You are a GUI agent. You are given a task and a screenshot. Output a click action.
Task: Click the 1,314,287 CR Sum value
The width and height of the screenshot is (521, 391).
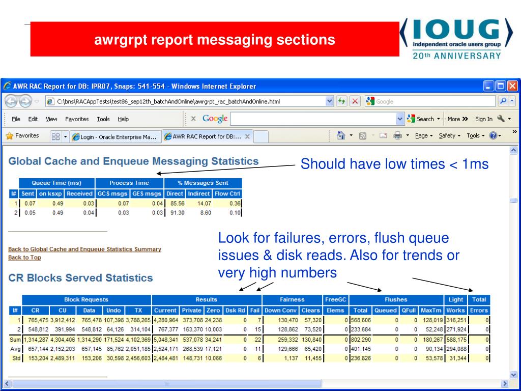click(x=36, y=340)
